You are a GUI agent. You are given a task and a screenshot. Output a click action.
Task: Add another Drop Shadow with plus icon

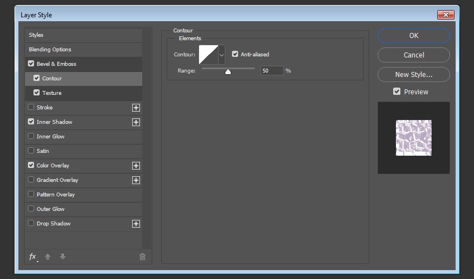pos(136,224)
